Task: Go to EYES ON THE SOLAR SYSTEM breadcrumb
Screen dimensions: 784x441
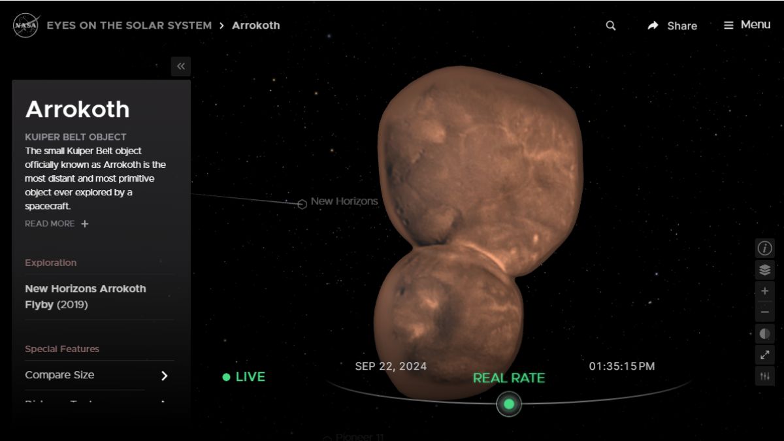Action: click(x=128, y=25)
